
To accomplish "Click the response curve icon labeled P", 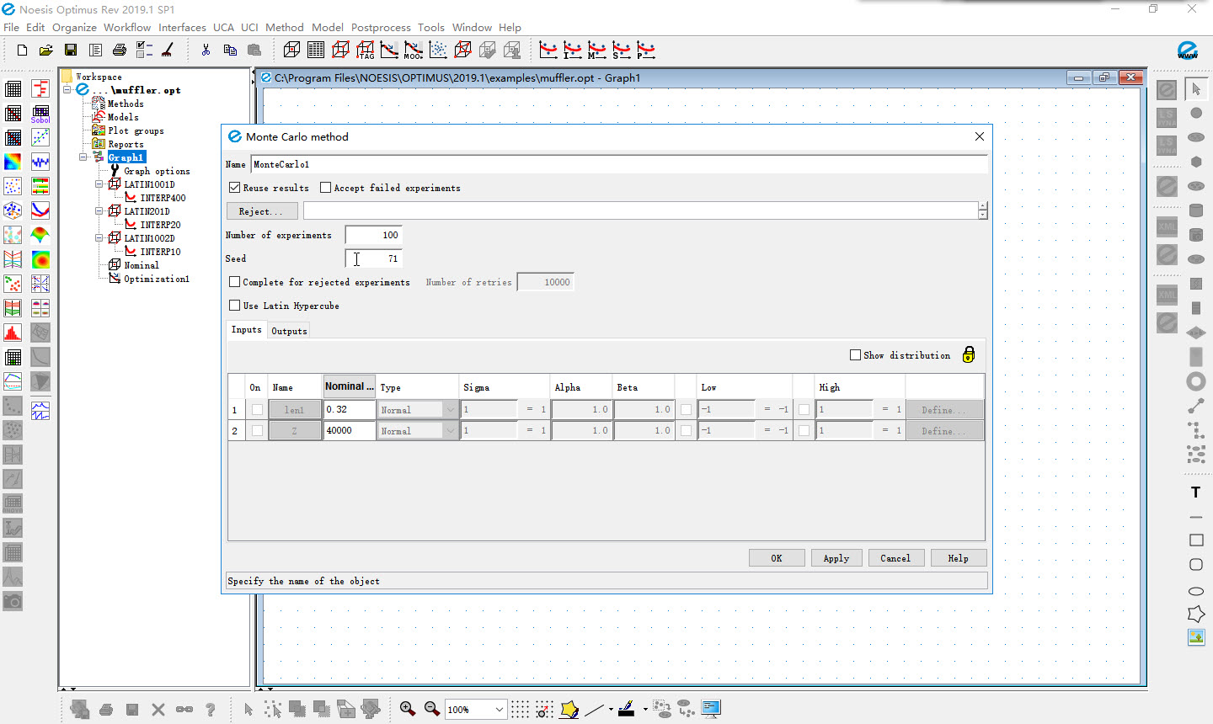I will tap(646, 51).
